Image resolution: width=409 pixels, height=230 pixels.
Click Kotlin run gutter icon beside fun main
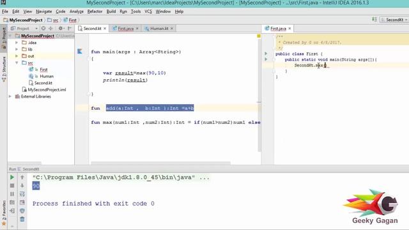(x=80, y=51)
